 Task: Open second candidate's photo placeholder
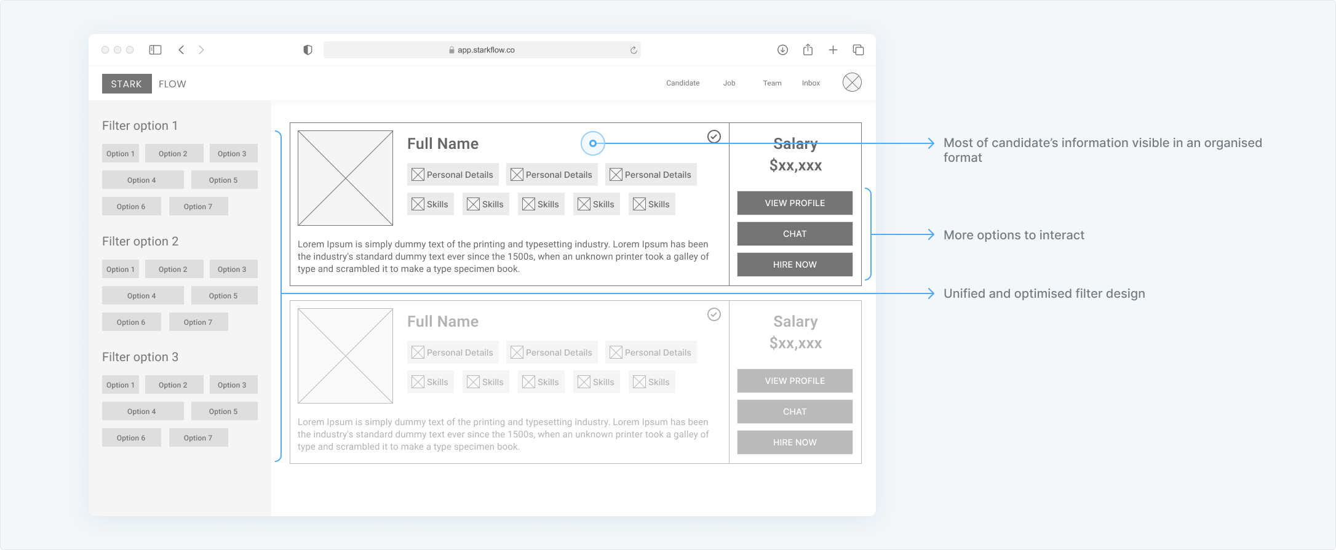[x=345, y=356]
